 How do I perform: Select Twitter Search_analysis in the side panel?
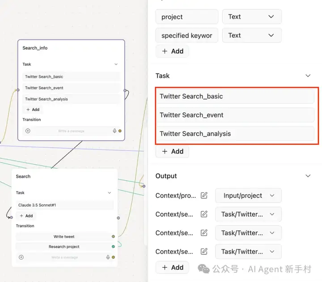(x=236, y=133)
